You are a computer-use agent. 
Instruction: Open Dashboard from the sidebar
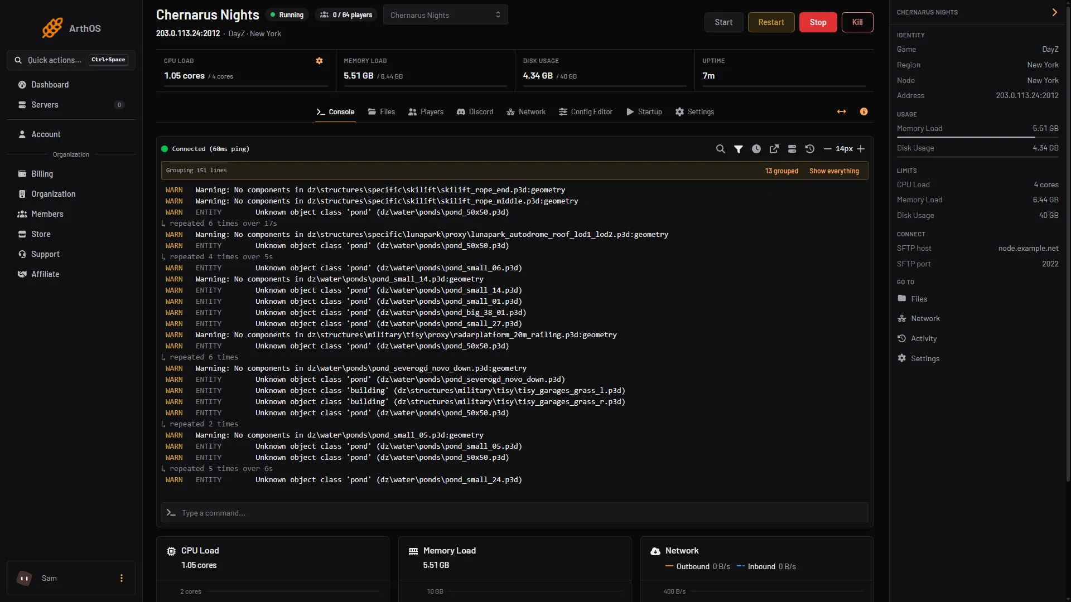click(71, 85)
